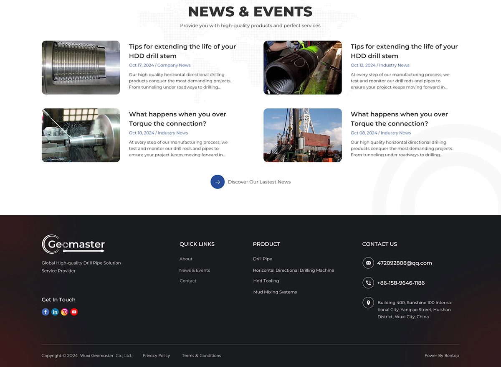Open the About quick link
Viewport: 501px width, 367px height.
pyautogui.click(x=186, y=259)
